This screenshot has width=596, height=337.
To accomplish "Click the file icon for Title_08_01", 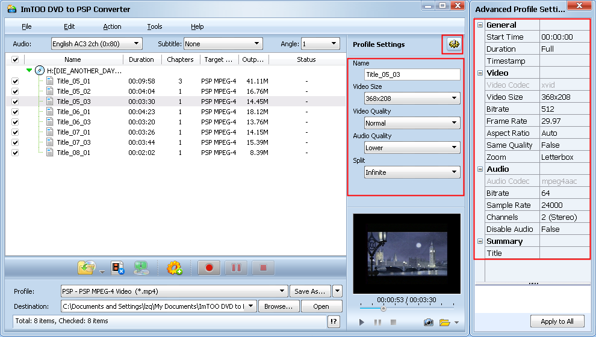I will point(49,153).
